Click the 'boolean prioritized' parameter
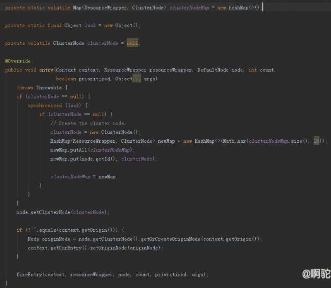The height and width of the screenshot is (288, 331). (x=83, y=79)
